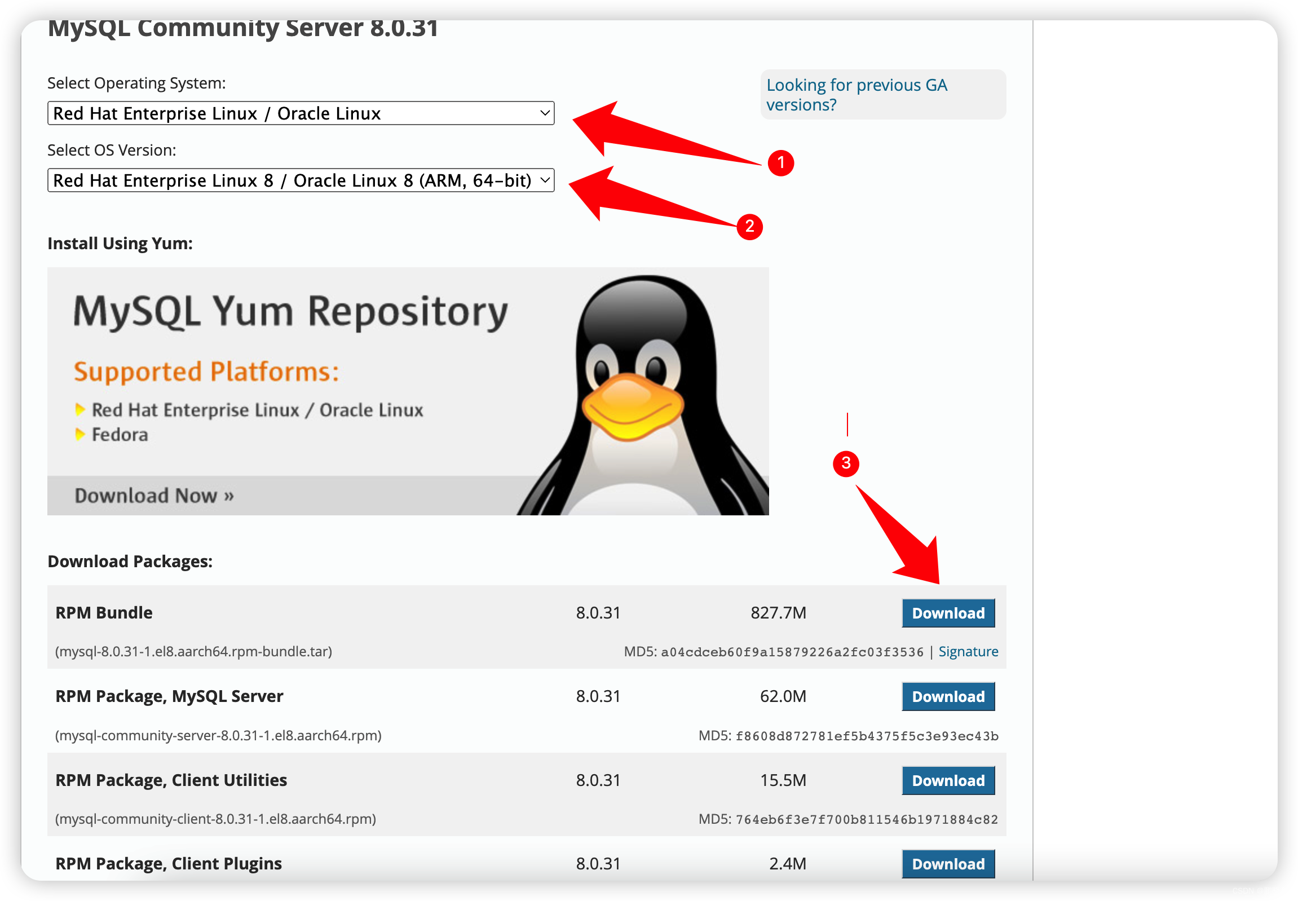
Task: Click the 8.0.31 version in RPM Bundle row
Action: (598, 612)
